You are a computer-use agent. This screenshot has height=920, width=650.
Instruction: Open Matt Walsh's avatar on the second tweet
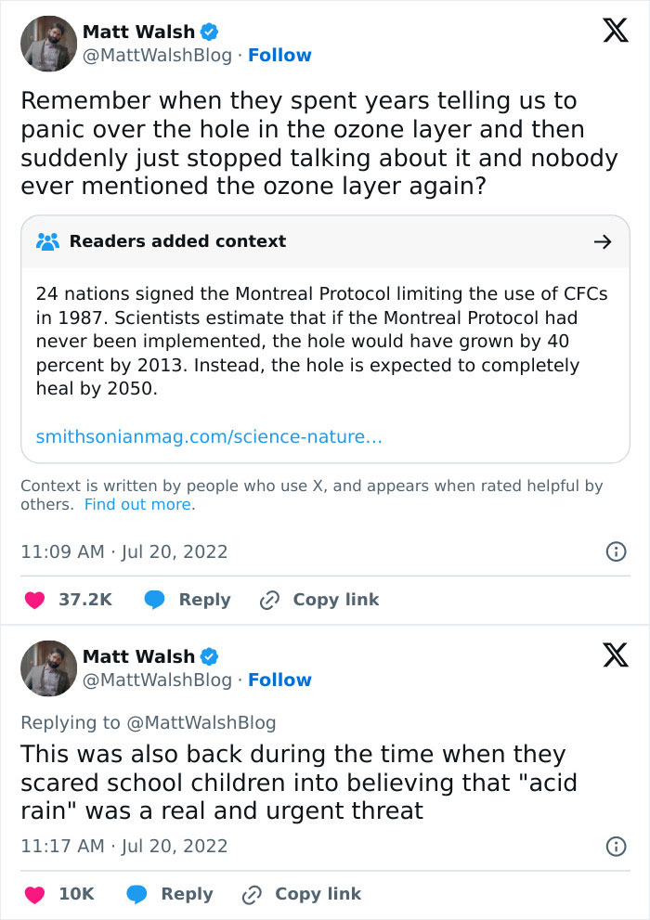pyautogui.click(x=48, y=668)
